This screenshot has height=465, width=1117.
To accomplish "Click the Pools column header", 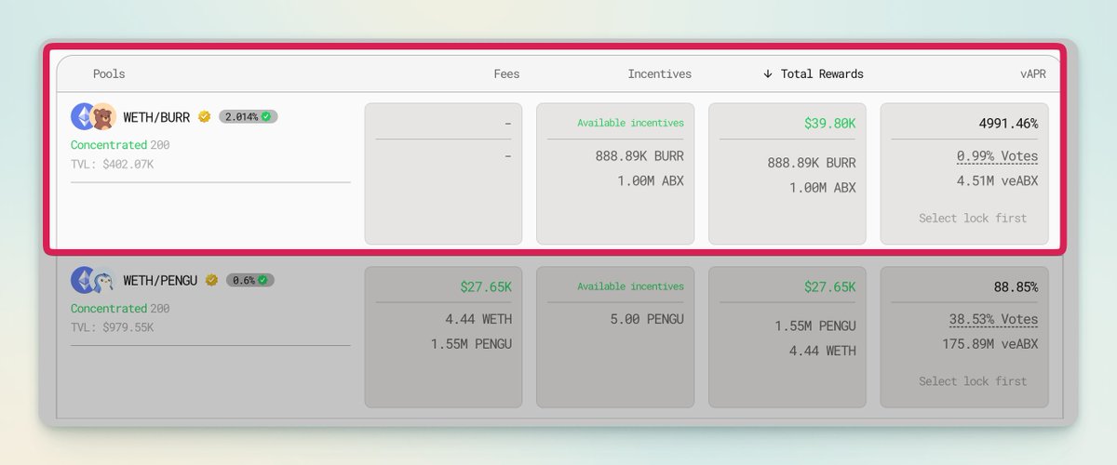I will [109, 73].
